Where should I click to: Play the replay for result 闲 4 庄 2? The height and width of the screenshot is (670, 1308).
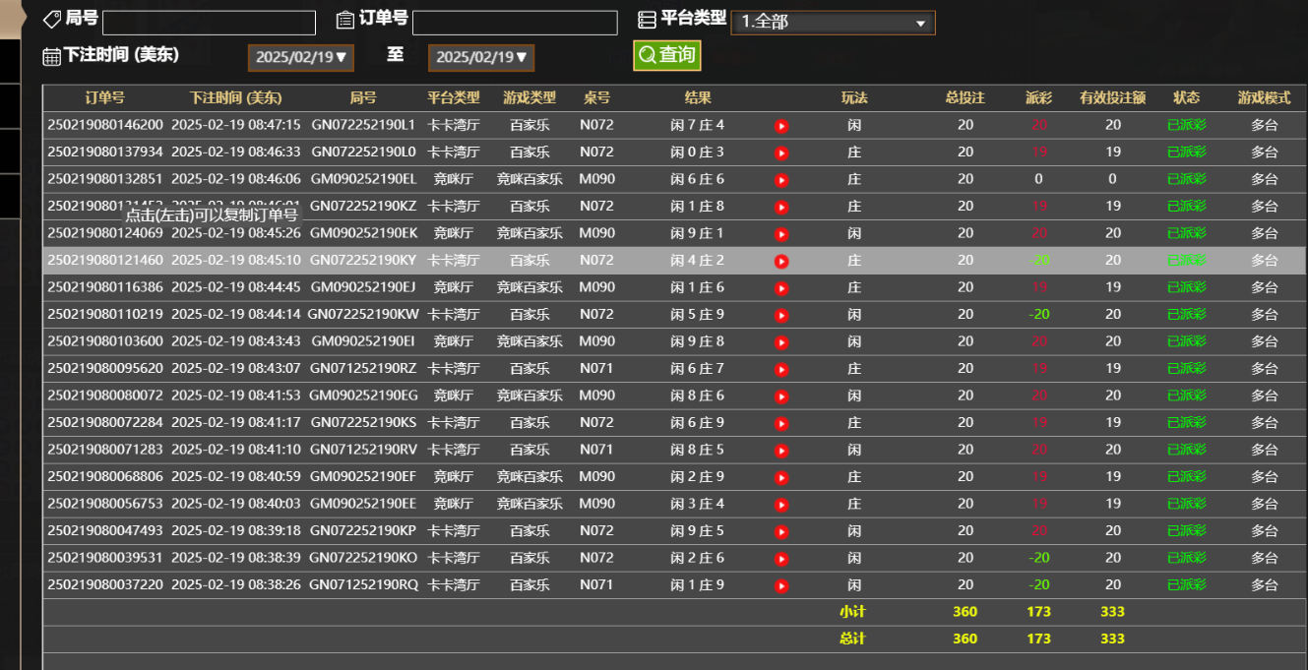coord(781,261)
